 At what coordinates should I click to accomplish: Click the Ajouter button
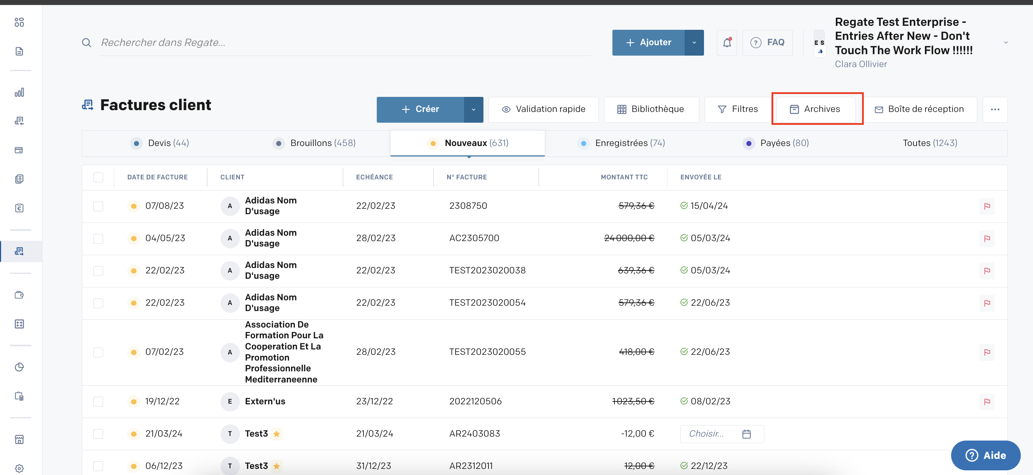(648, 42)
